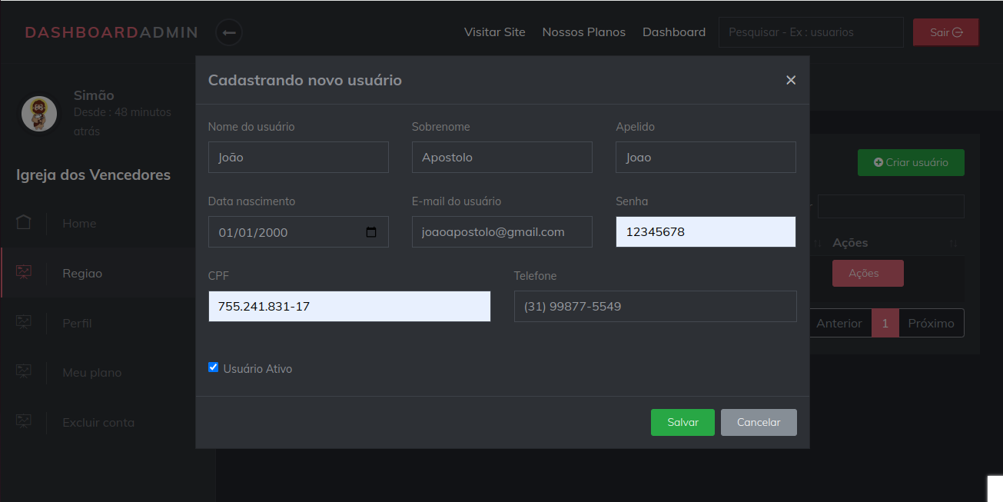Go to Visitar Site link

(494, 32)
